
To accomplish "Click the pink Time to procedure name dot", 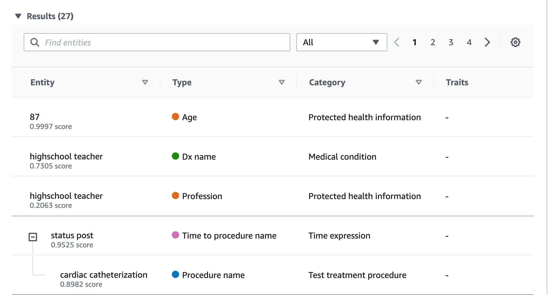I will (175, 235).
